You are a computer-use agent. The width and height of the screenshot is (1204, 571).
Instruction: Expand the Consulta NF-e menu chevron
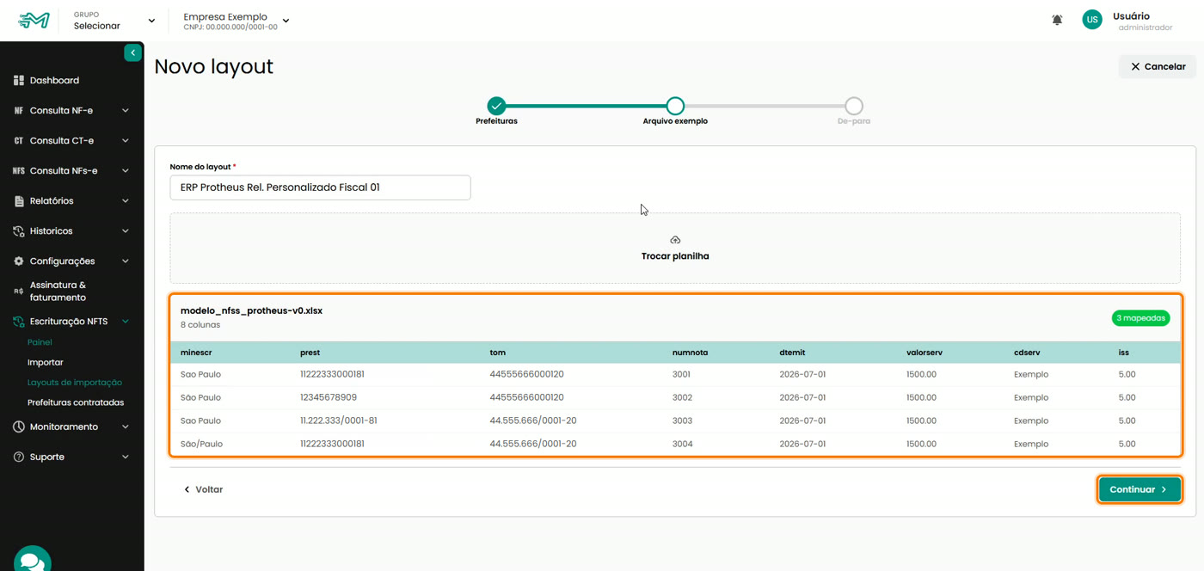pyautogui.click(x=126, y=111)
